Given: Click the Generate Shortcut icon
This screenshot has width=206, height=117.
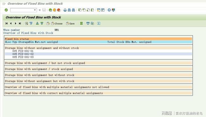Looking at the screenshot, I should click(x=103, y=10).
